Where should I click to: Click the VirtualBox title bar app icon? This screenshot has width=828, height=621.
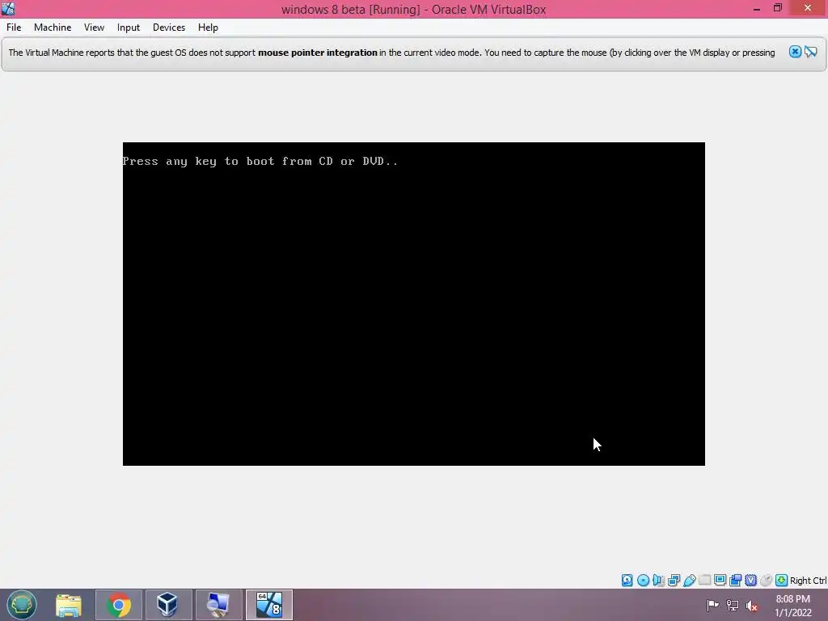click(8, 9)
